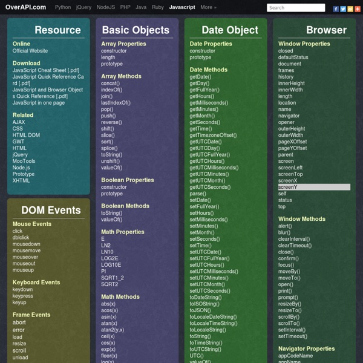Select the keydown event
Viewport: 363px width, 363px height.
[22, 289]
